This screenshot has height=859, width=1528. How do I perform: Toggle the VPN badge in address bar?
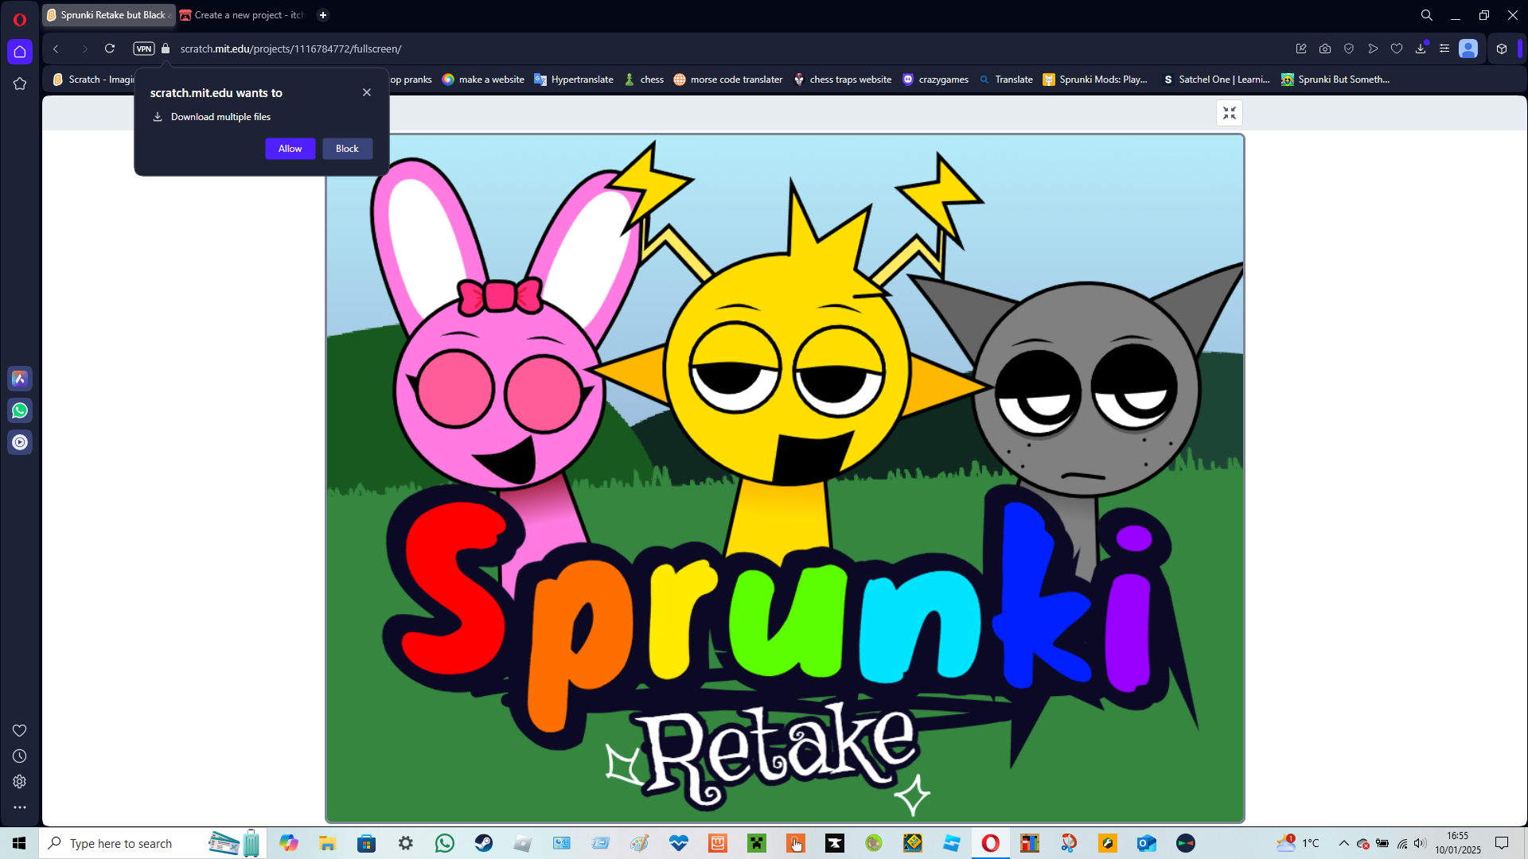tap(144, 49)
